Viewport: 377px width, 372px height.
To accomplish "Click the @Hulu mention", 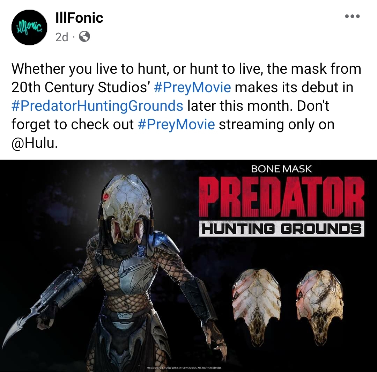I will tap(34, 143).
